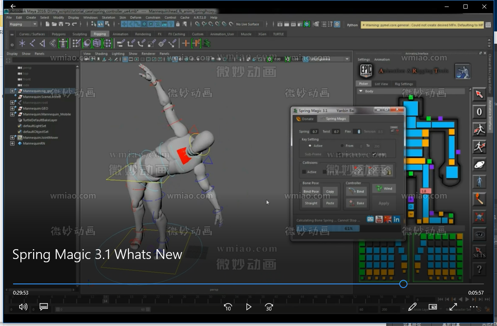Click the Bind Pose button
Screen dimensions: 497x326
[311, 192]
